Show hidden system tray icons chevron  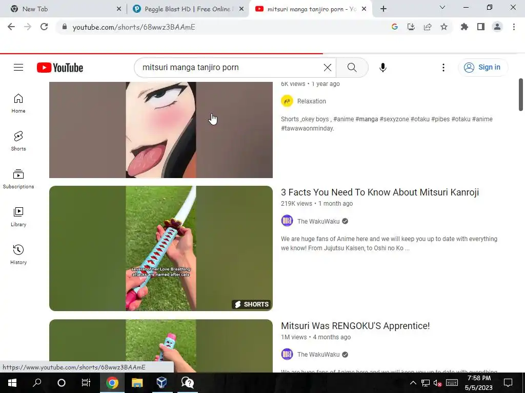[x=413, y=383]
